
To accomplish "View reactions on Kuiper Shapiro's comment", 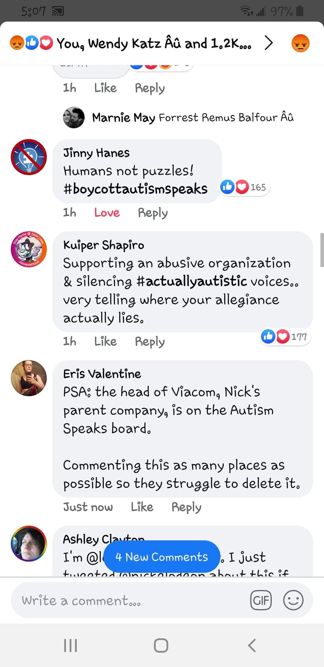I will click(285, 337).
